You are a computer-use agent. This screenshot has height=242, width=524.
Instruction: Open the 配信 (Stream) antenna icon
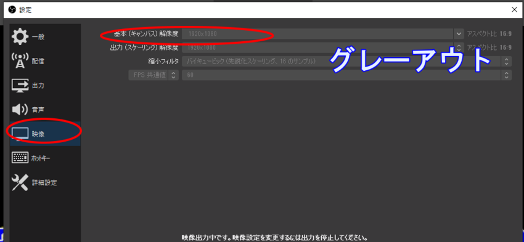pos(20,61)
